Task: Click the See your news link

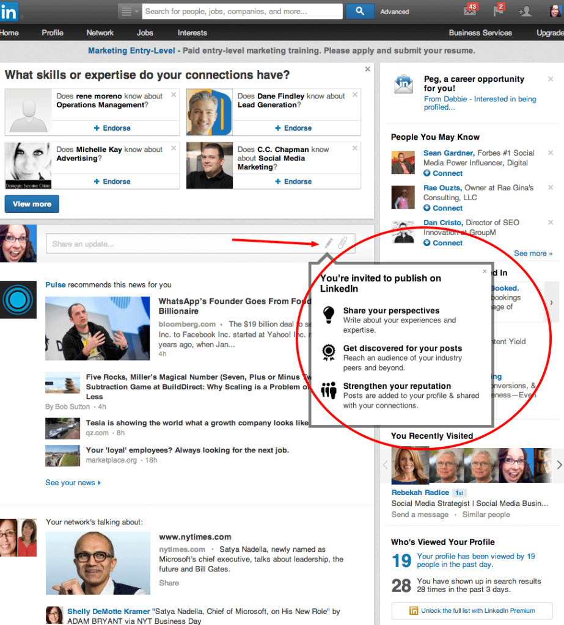Action: (x=73, y=482)
